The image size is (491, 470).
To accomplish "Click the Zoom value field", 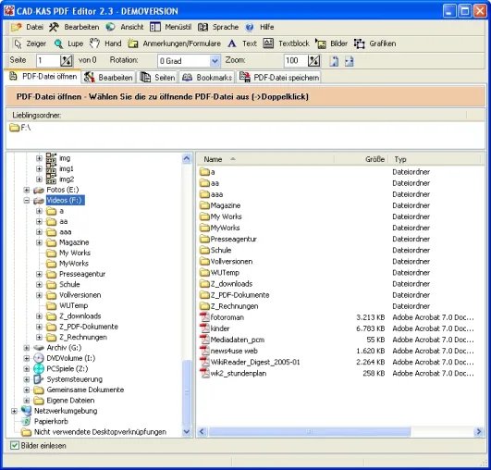I will click(296, 60).
